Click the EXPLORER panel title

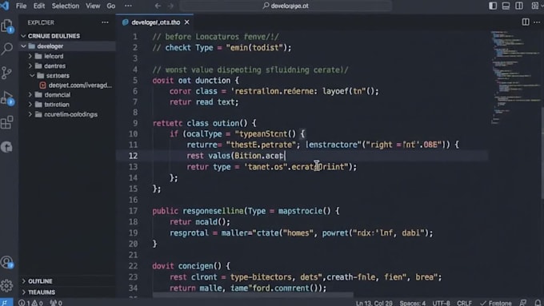pos(41,22)
